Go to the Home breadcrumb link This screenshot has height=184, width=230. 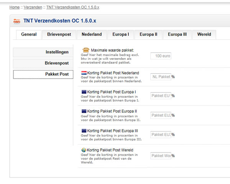[x=15, y=7]
